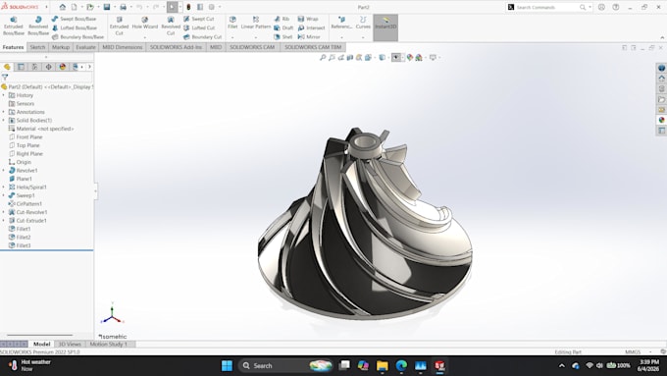Select the Revolved Boss/Base tool

(x=38, y=26)
